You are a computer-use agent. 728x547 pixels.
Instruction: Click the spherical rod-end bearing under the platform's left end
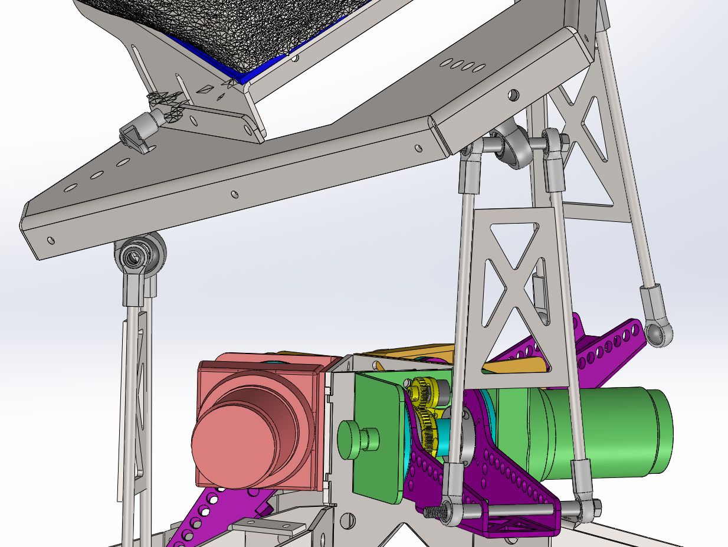140,255
